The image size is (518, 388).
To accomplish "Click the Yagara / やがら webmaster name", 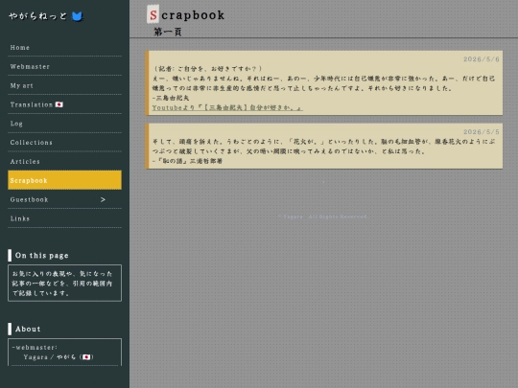I will point(50,357).
